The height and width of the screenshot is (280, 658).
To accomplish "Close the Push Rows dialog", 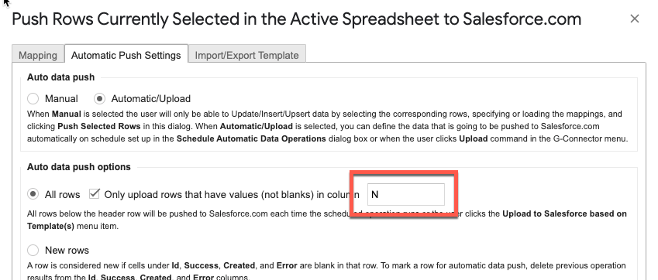I will pyautogui.click(x=635, y=19).
